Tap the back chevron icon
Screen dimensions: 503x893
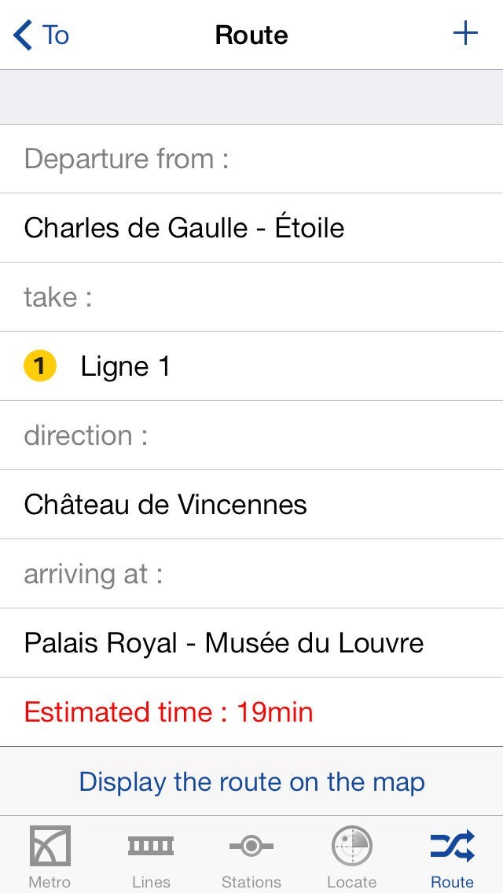pyautogui.click(x=24, y=35)
